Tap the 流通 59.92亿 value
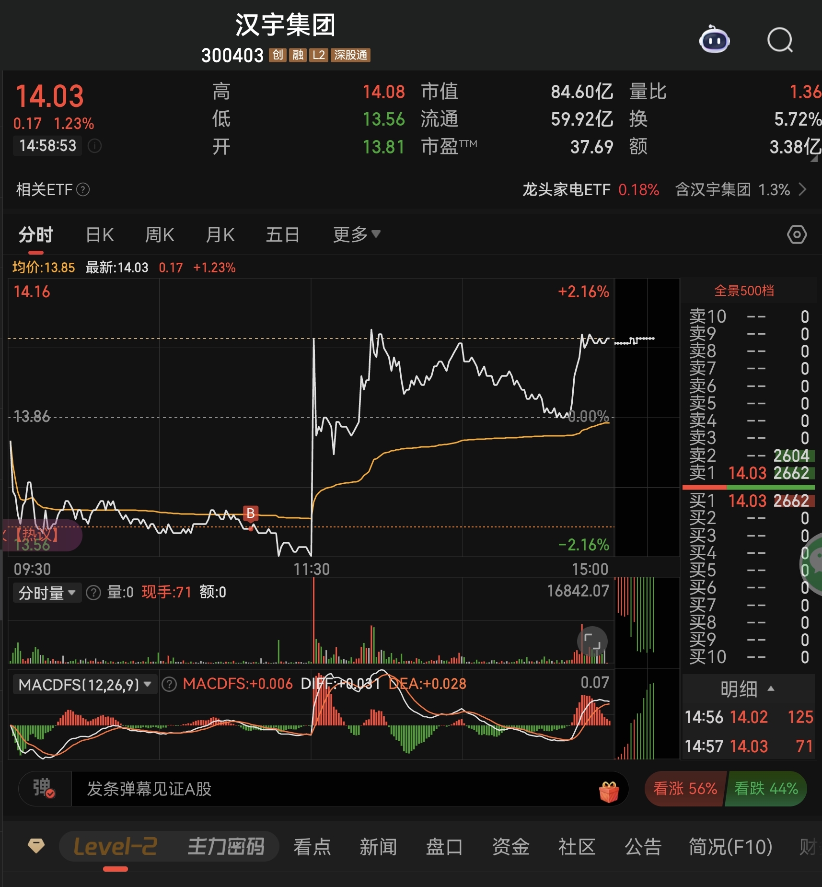Viewport: 822px width, 887px height. tap(582, 119)
